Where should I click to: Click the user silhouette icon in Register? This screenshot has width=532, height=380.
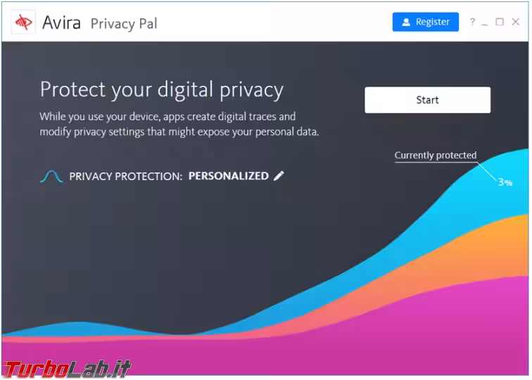tap(406, 22)
